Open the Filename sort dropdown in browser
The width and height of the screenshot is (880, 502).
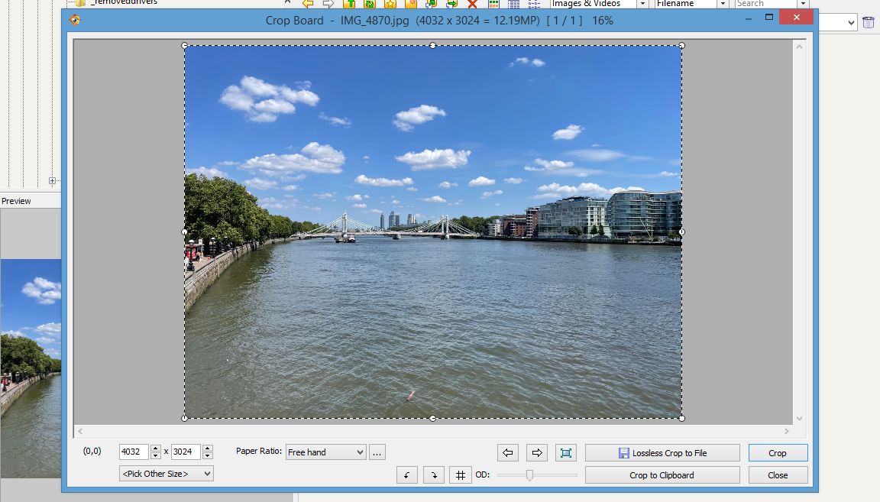pos(723,4)
